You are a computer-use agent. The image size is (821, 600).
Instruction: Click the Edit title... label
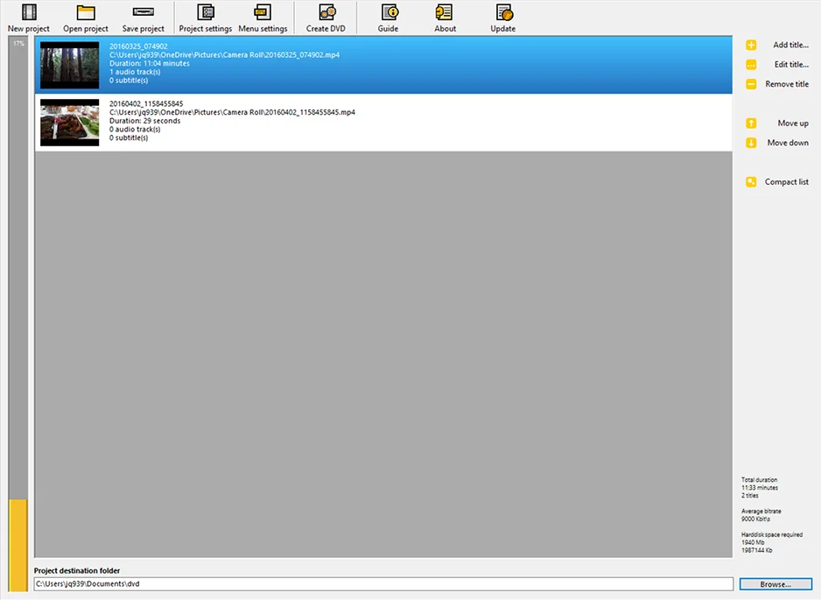coord(791,65)
